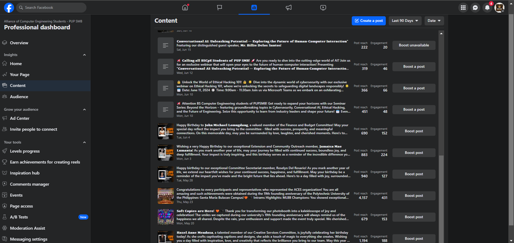This screenshot has width=514, height=243.
Task: Open Messenger chat icon
Action: 475,8
